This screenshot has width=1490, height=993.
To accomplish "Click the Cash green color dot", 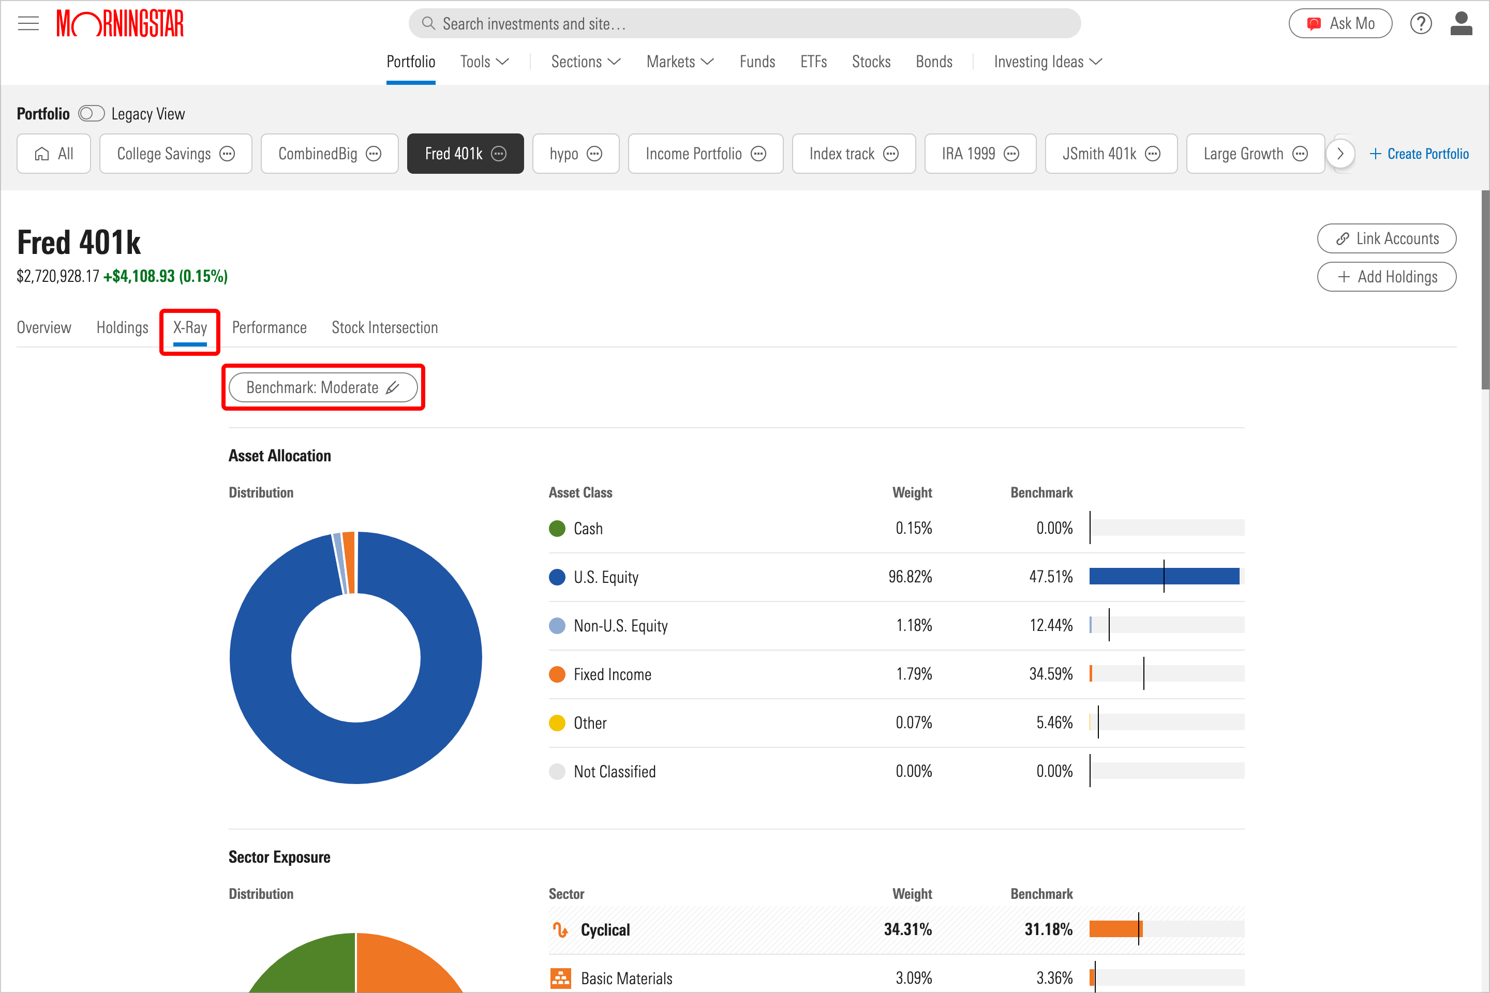I will [557, 528].
